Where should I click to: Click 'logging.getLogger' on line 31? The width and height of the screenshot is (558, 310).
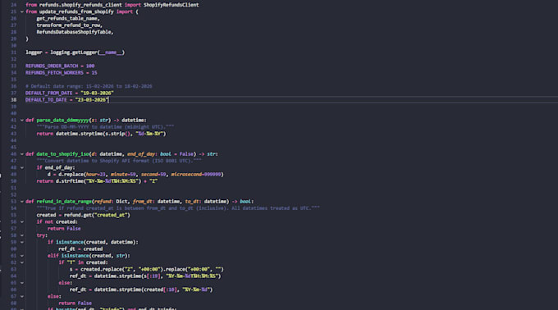click(74, 52)
